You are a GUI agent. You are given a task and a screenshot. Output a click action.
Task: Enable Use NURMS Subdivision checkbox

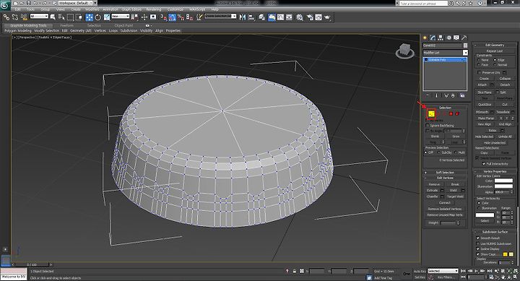click(x=478, y=243)
